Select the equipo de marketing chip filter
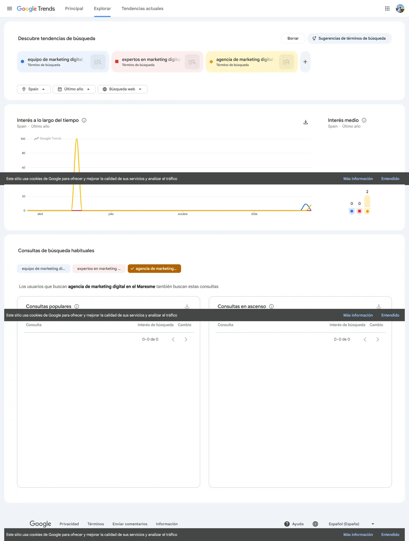The height and width of the screenshot is (541, 409). pyautogui.click(x=43, y=269)
